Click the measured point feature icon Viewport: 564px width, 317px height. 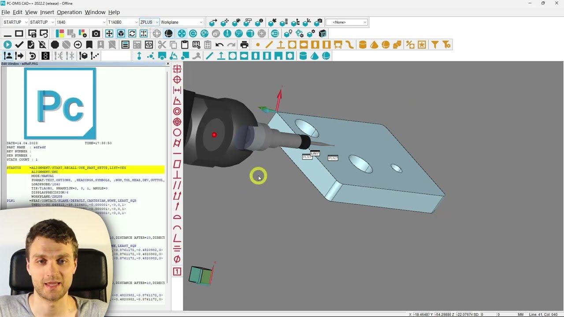(258, 44)
